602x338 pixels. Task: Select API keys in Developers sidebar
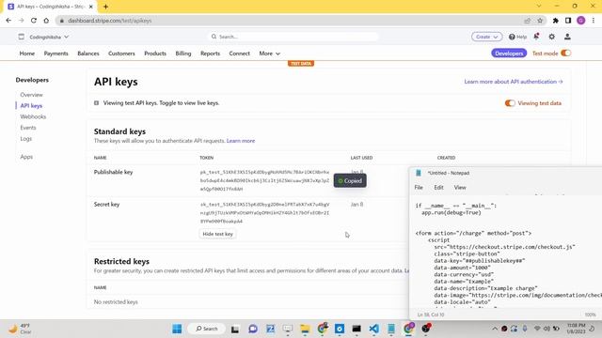[x=31, y=105]
